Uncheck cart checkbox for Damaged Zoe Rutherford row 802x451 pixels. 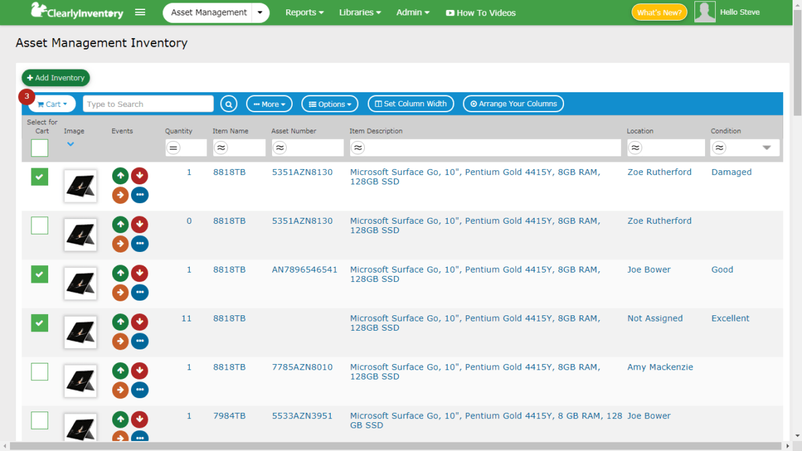tap(40, 177)
